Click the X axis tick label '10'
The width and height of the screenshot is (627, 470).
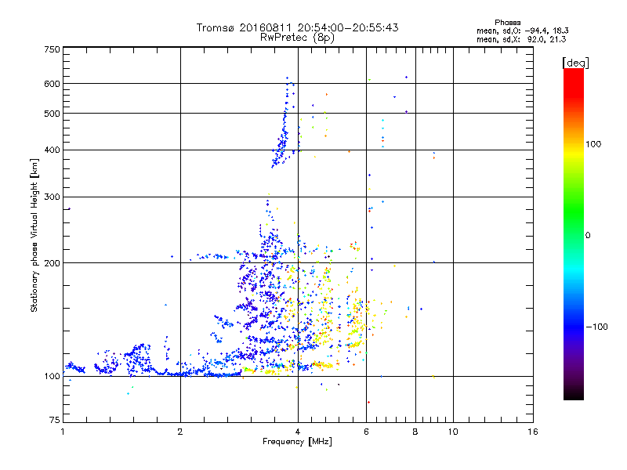tap(453, 432)
